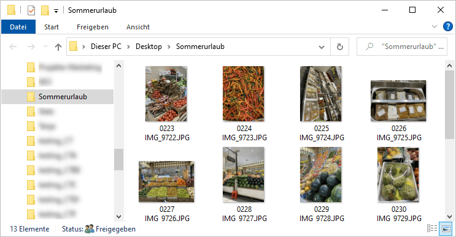Click file list scroll down arrow
Screen dimensions: 456x237
(x=449, y=216)
